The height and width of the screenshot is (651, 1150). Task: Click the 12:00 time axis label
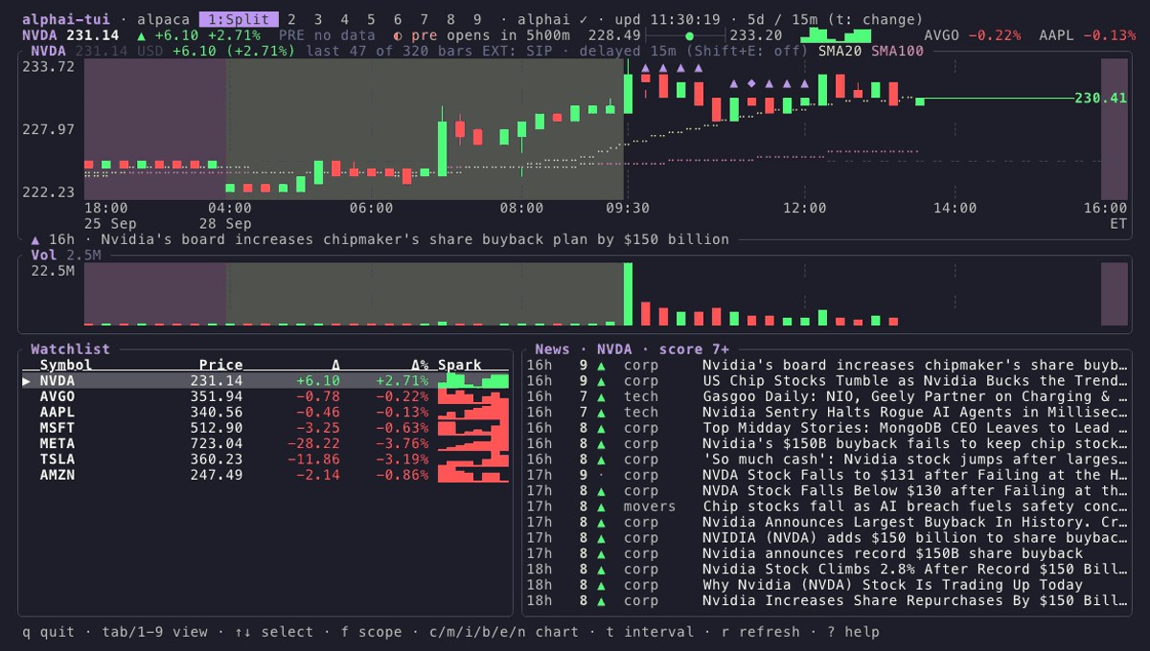pos(805,208)
